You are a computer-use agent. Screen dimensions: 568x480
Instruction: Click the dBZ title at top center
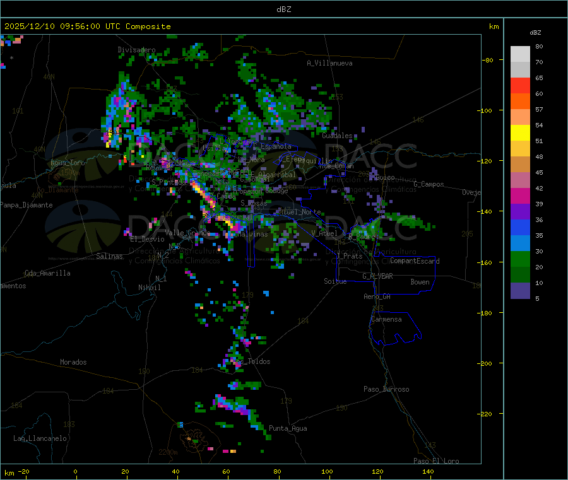pyautogui.click(x=283, y=9)
